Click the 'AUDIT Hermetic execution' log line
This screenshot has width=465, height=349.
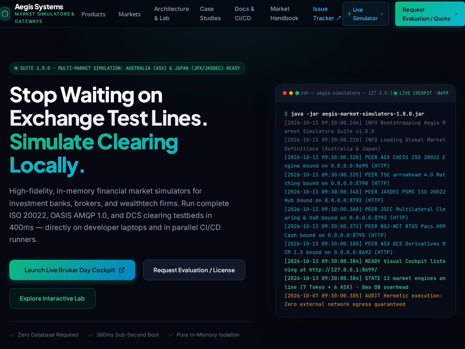click(363, 300)
